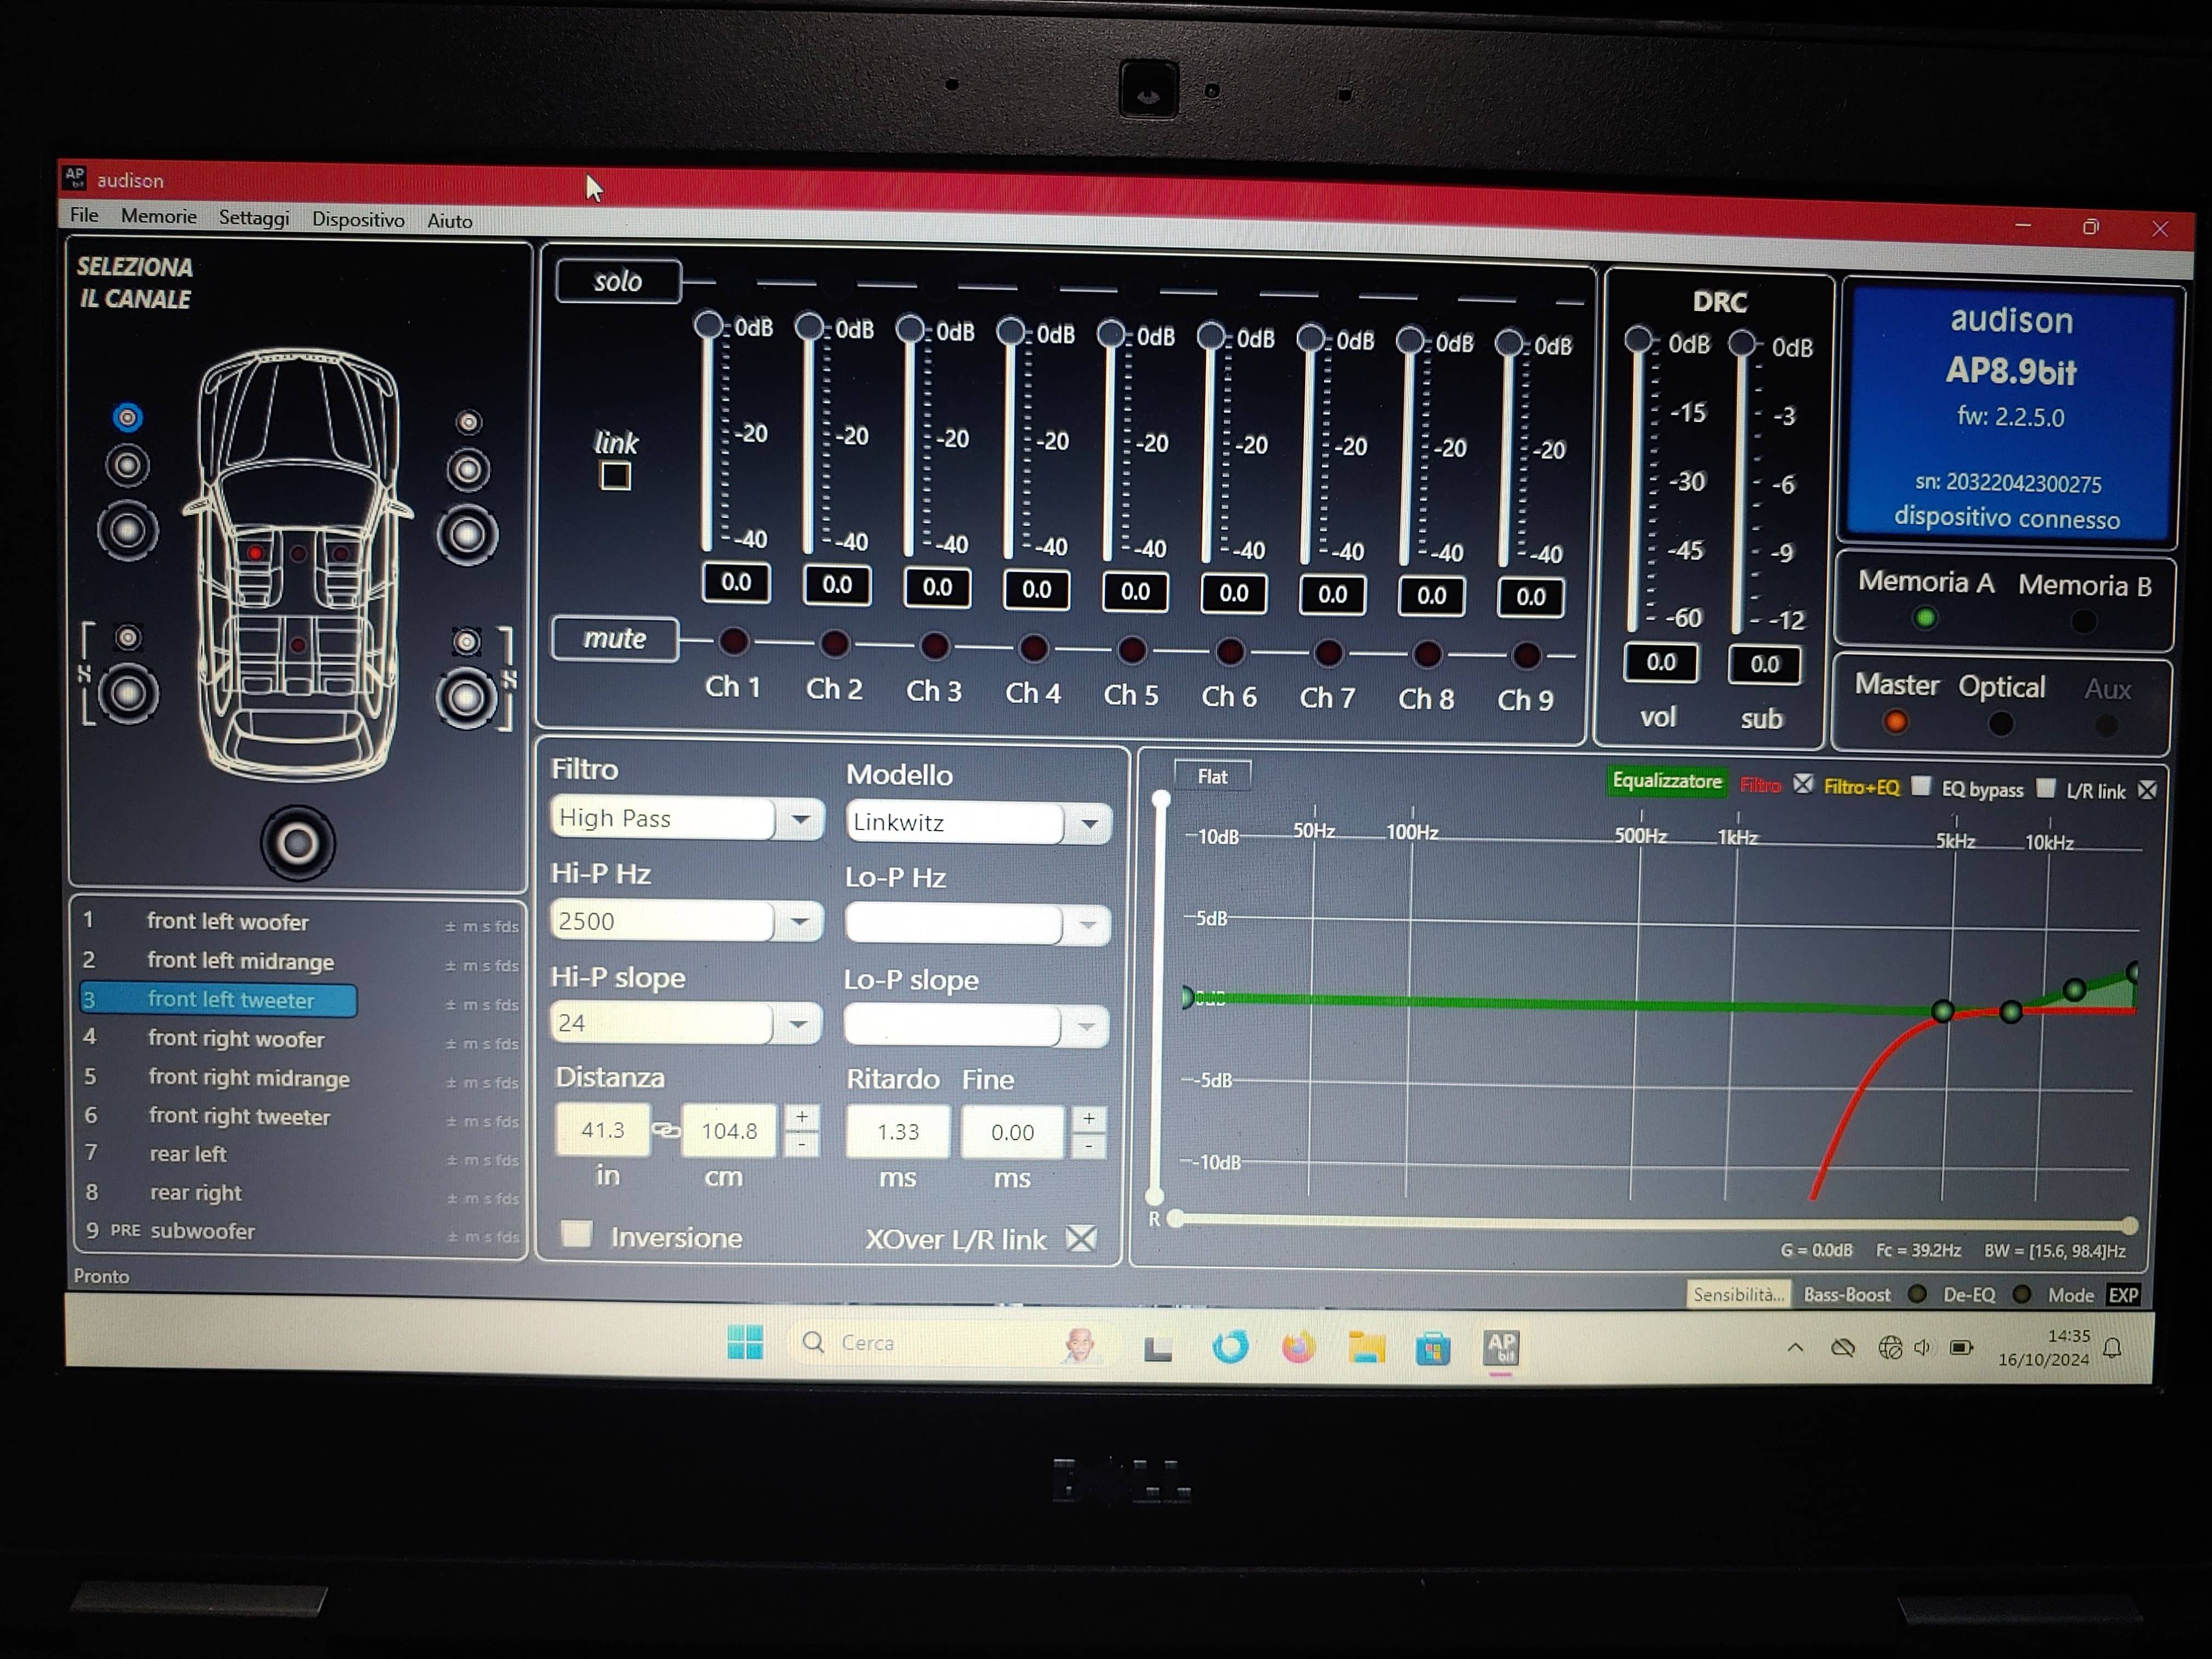Viewport: 2212px width, 1659px height.
Task: Mute channel 9 with its mute dot
Action: pyautogui.click(x=1526, y=656)
